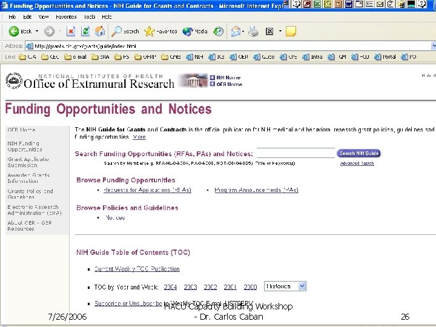Open the Back history dropdown arrow
Viewport: 436px width, 327px height.
(37, 31)
